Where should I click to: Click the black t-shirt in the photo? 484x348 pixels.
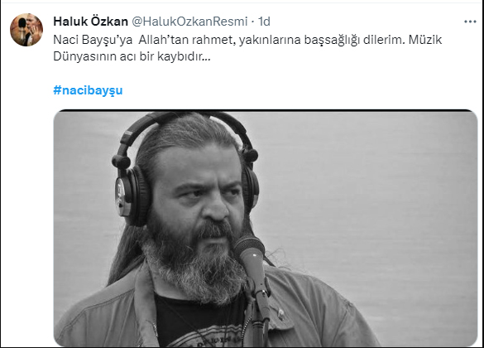pyautogui.click(x=199, y=321)
